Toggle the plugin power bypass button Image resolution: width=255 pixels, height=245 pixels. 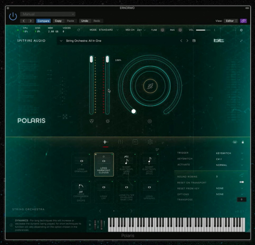(x=13, y=16)
